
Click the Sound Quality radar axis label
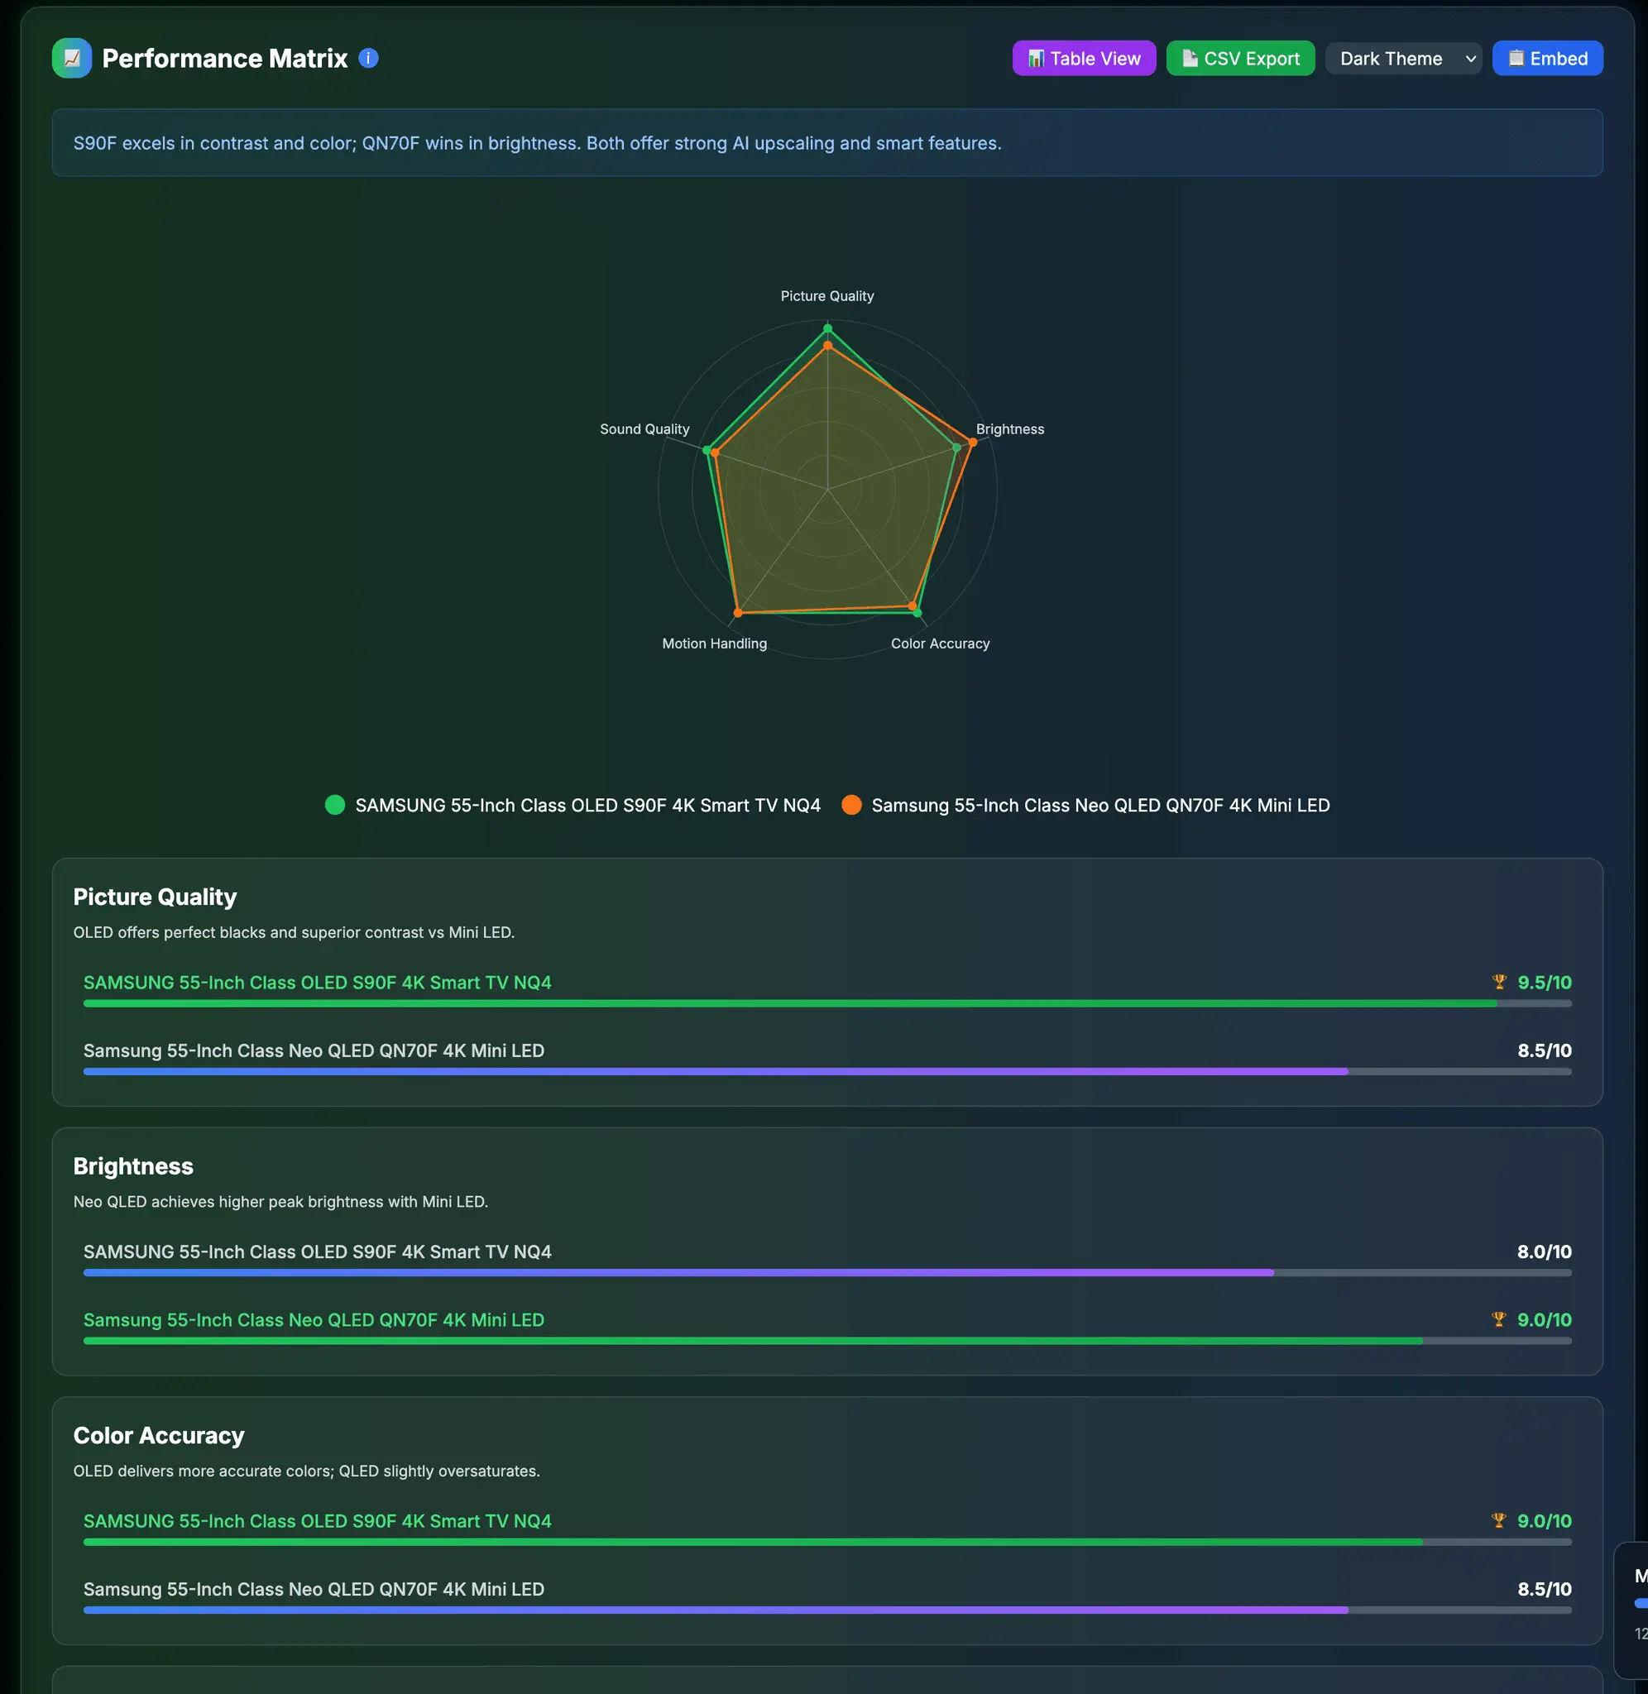tap(644, 429)
